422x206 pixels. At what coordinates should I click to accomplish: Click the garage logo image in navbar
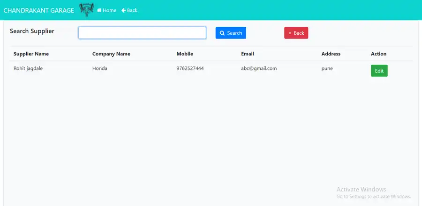click(86, 10)
